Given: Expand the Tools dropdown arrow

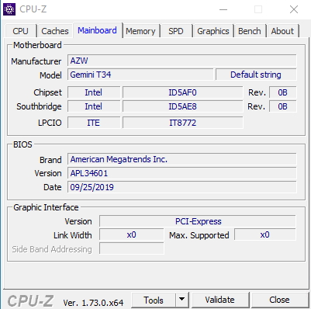Looking at the screenshot, I should pyautogui.click(x=182, y=300).
